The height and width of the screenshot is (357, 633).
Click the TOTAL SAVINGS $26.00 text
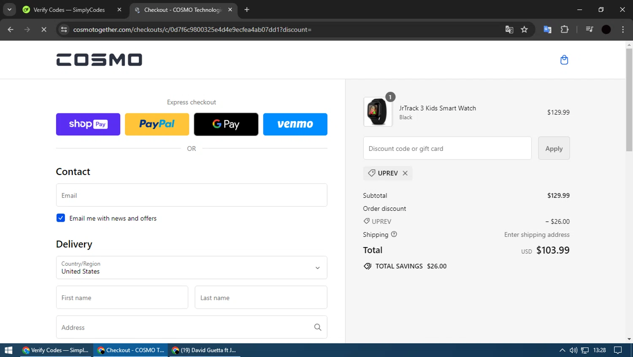tap(411, 266)
